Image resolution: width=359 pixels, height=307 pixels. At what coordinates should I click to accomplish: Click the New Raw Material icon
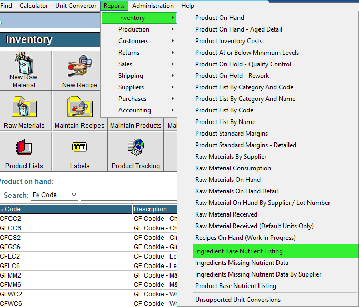[x=24, y=63]
